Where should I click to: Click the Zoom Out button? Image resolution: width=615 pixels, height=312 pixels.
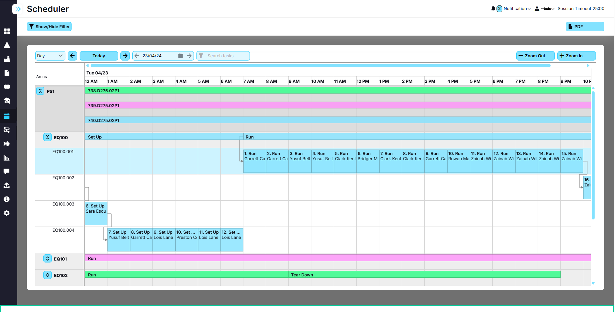535,56
